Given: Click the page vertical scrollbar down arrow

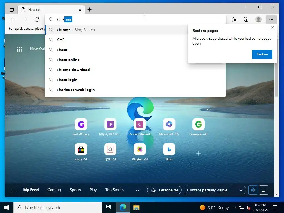Looking at the screenshot, I should coord(277,194).
